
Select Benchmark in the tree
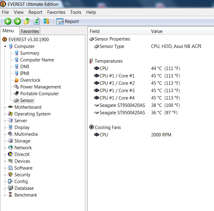click(x=26, y=195)
